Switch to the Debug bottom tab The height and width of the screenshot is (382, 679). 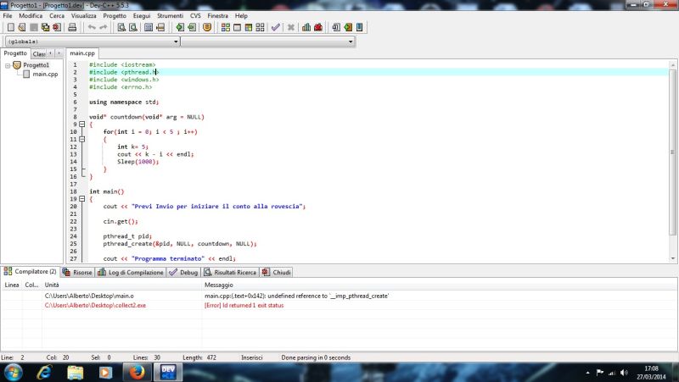coord(183,272)
